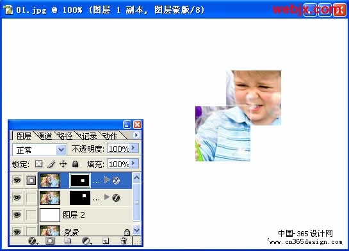This screenshot has height=251, width=349.
Task: Toggle link box of 图层 2
Action: [31, 215]
